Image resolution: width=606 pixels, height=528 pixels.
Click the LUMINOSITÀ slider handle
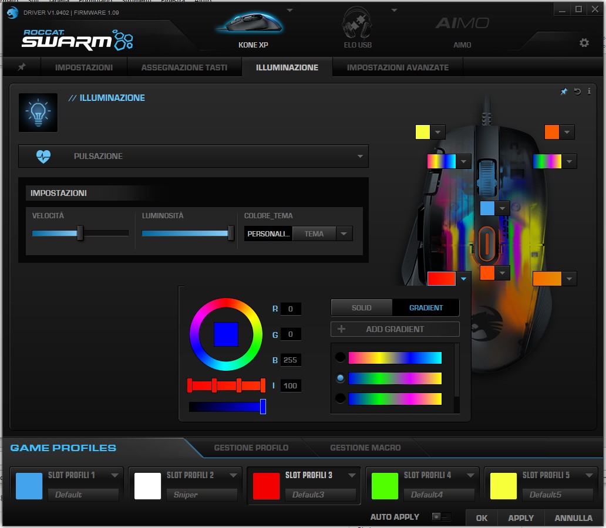231,233
